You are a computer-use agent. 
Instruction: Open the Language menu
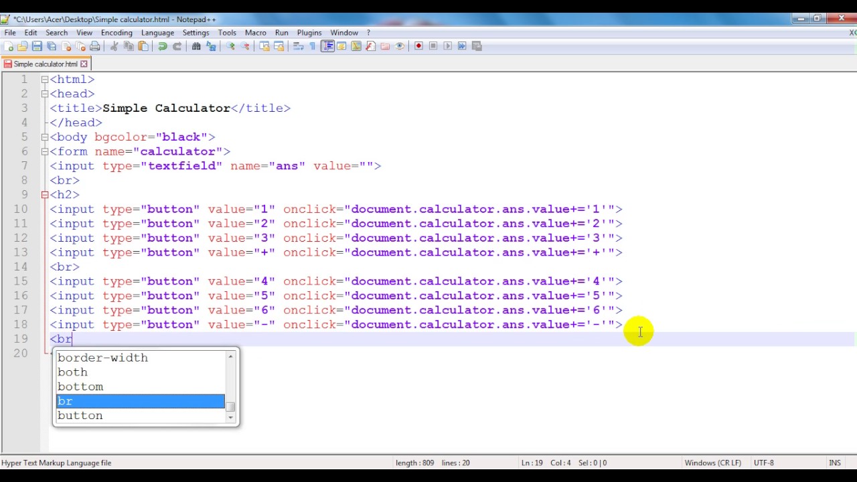[157, 33]
